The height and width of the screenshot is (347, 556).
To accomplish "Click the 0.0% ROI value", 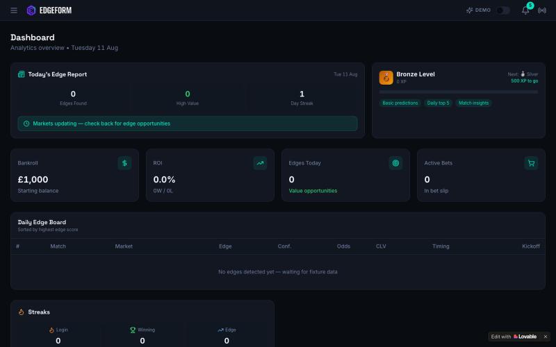I will point(164,180).
